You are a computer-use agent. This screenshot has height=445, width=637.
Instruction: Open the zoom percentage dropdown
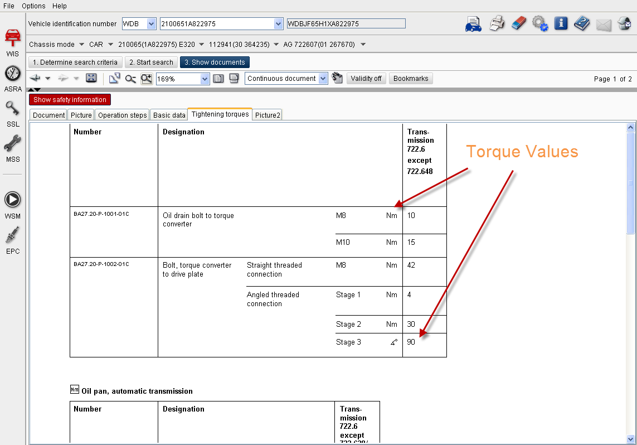[x=205, y=79]
